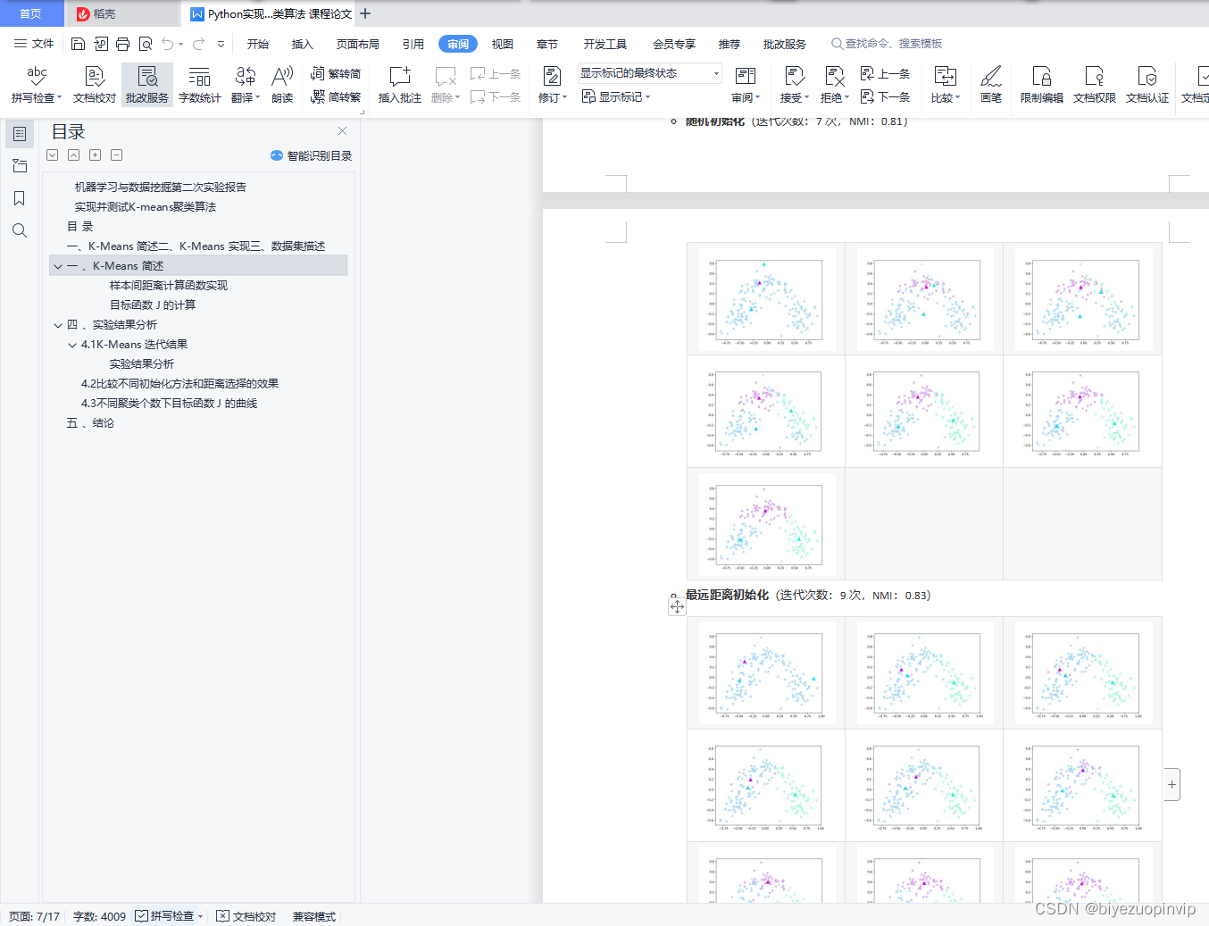Insert a comment with 插入批注
Viewport: 1209px width, 926px height.
click(x=400, y=85)
